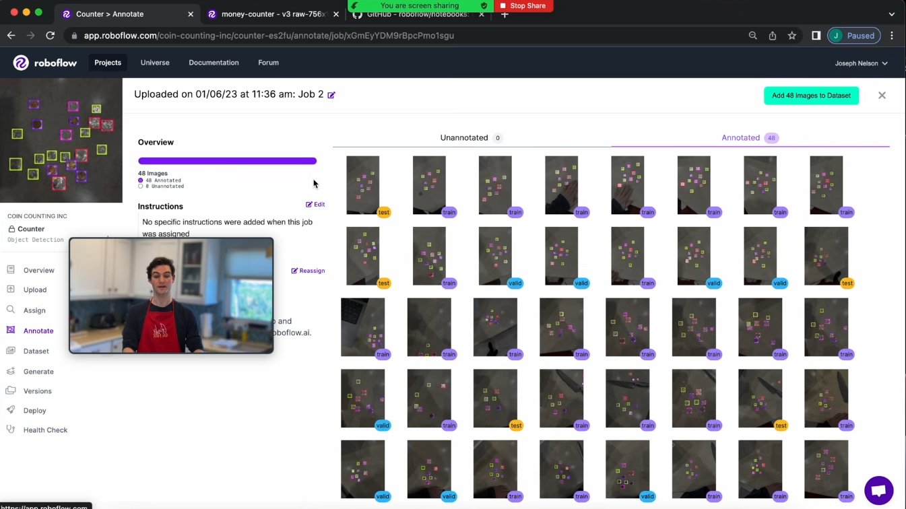Open Documentation in the nav bar
The width and height of the screenshot is (906, 509).
[x=214, y=63]
